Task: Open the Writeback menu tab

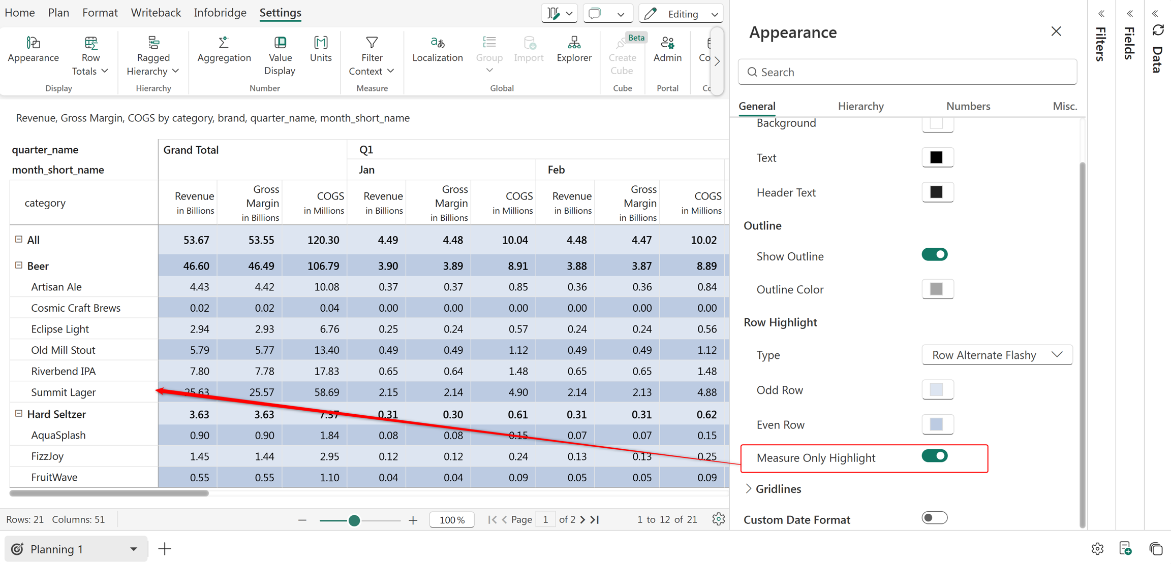Action: point(156,13)
